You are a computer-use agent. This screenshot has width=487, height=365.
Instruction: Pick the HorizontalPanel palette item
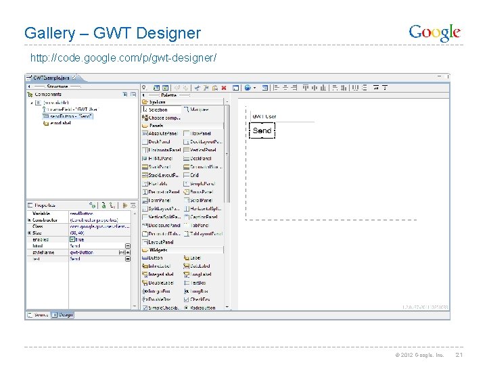click(x=161, y=150)
